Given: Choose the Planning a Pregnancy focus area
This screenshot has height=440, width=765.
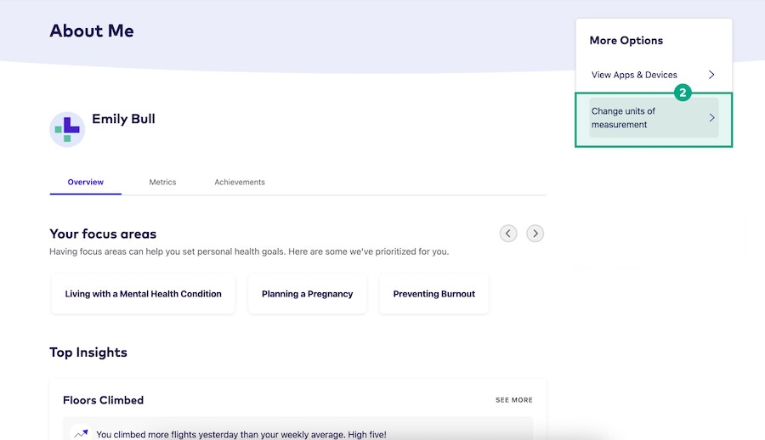Looking at the screenshot, I should tap(307, 294).
